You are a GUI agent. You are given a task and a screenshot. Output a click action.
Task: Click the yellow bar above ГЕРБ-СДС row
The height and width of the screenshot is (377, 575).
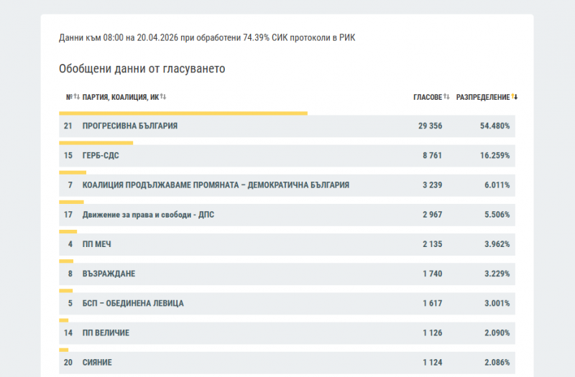coord(96,143)
